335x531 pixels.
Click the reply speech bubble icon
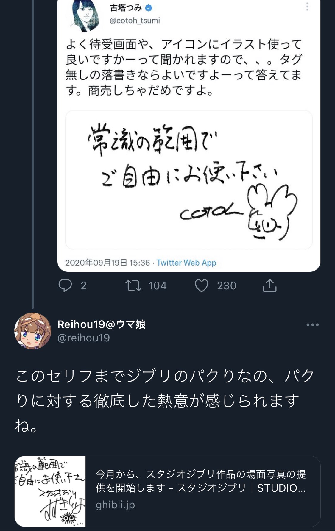click(x=65, y=285)
